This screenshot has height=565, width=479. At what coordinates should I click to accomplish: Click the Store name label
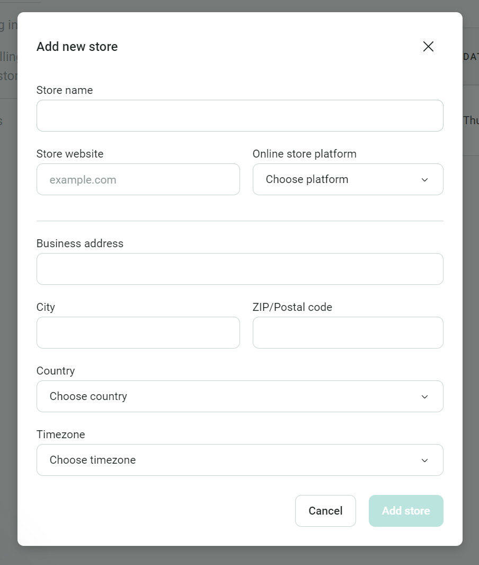pyautogui.click(x=64, y=90)
